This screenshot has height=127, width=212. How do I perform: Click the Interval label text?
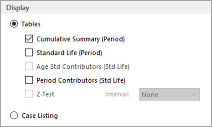pyautogui.click(x=117, y=94)
